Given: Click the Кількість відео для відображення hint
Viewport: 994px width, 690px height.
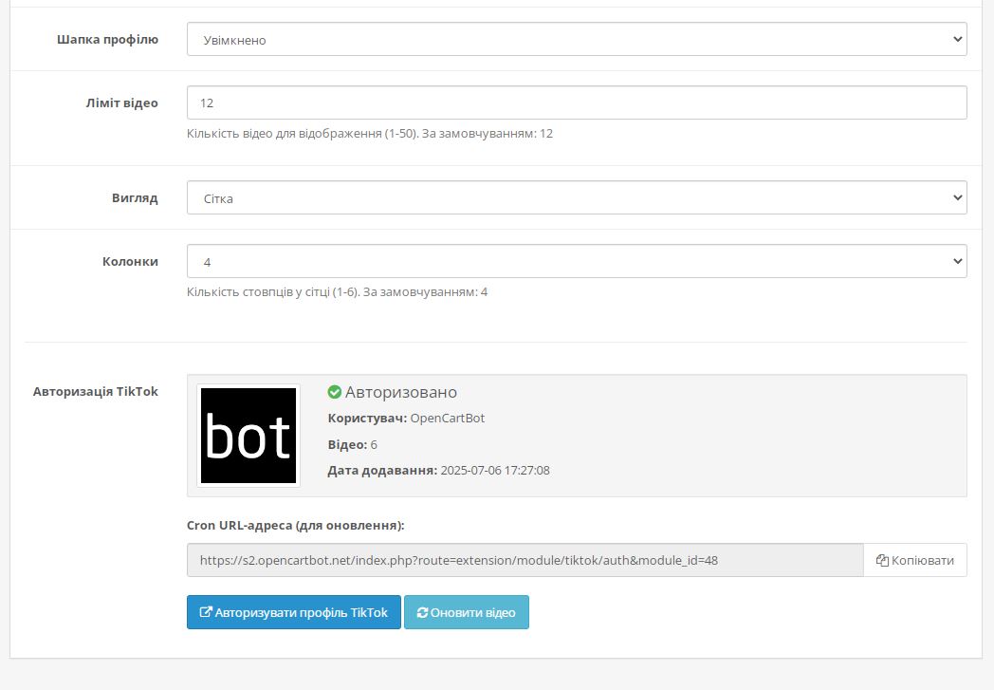Looking at the screenshot, I should tap(370, 133).
